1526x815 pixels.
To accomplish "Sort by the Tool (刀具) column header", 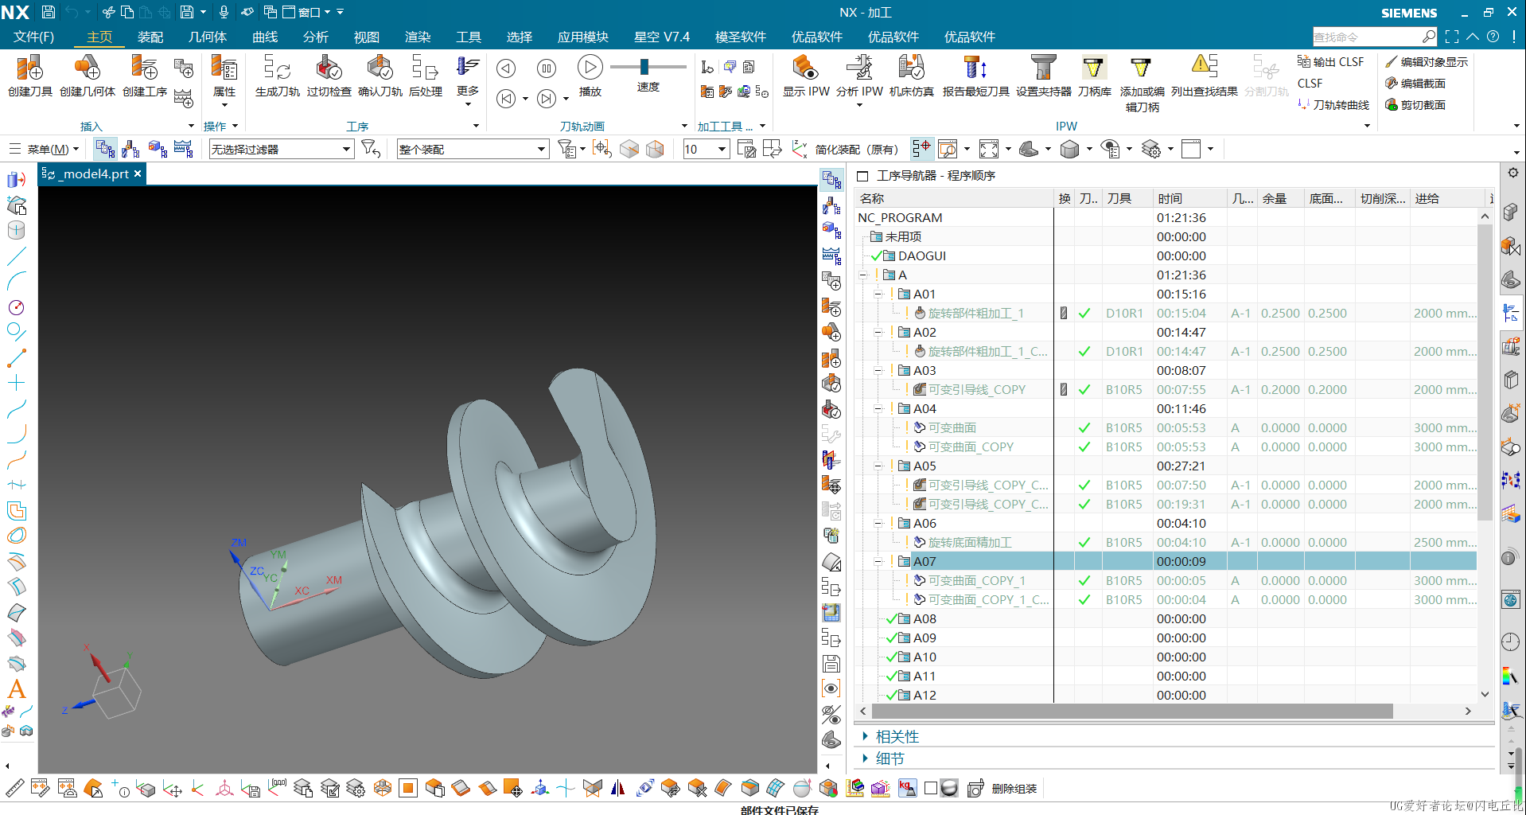I will (x=1119, y=198).
